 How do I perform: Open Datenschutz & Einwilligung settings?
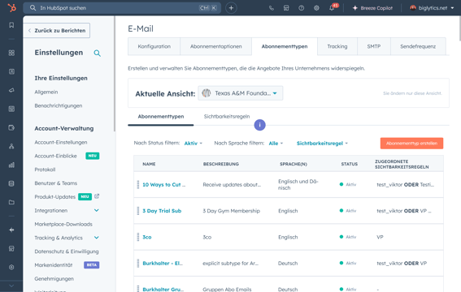tap(67, 251)
